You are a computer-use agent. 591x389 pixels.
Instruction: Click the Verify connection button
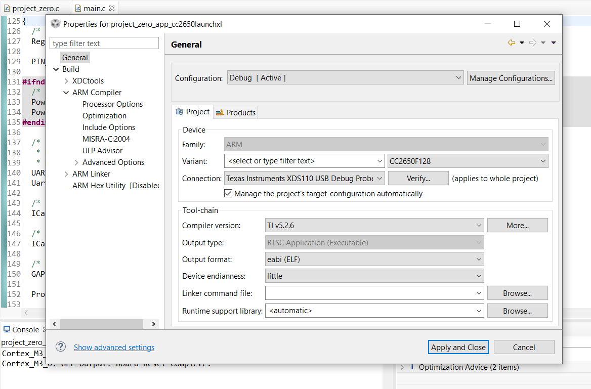click(x=418, y=178)
